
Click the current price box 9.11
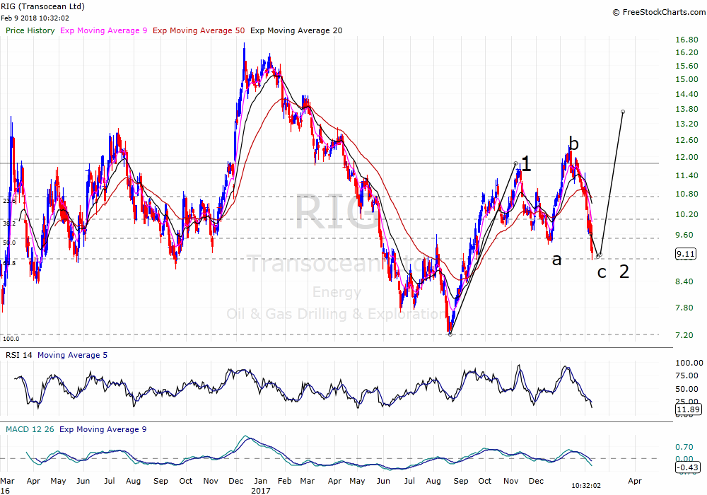tap(685, 254)
